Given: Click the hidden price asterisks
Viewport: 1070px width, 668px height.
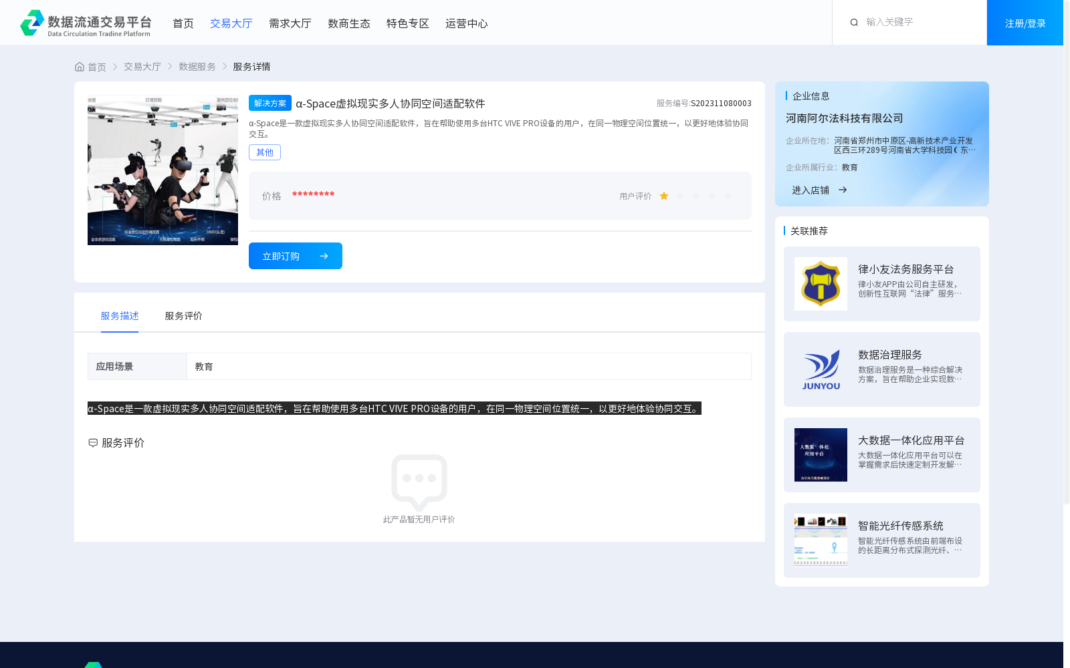Looking at the screenshot, I should point(313,194).
